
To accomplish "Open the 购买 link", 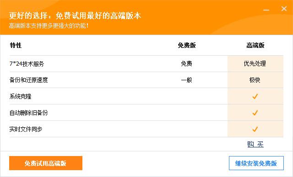I will pos(255,144).
